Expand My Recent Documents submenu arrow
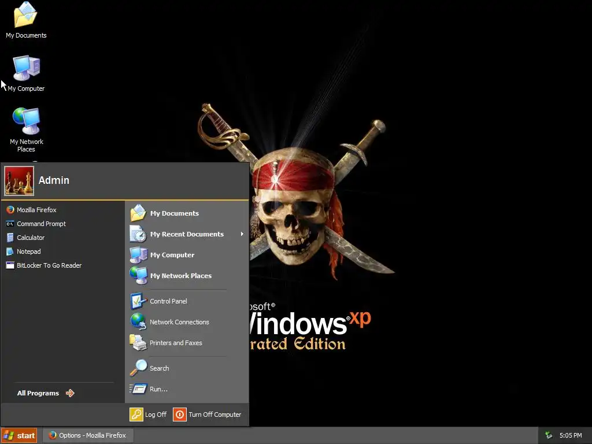This screenshot has width=592, height=444. click(x=242, y=234)
